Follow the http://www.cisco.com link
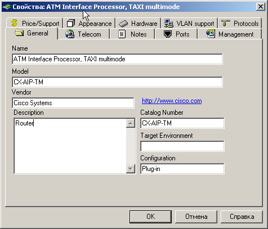268x229 pixels. [x=172, y=101]
